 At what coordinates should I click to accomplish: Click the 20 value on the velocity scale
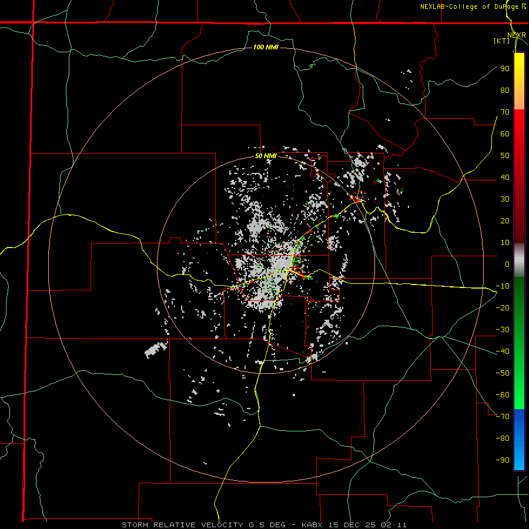505,220
